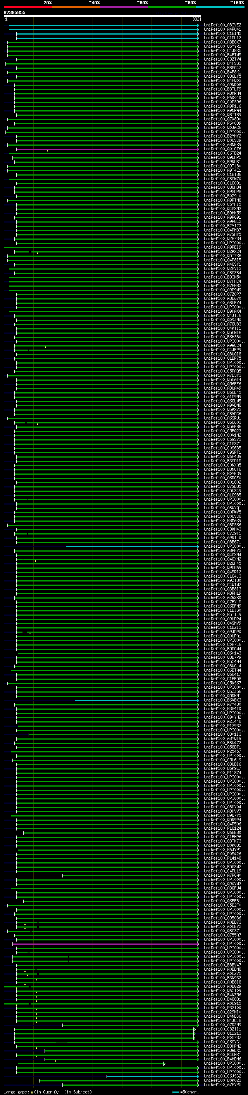Open hit UniRef100_Q6DFN9
Viewport: 248px width, 1095px height.
(x=222, y=606)
